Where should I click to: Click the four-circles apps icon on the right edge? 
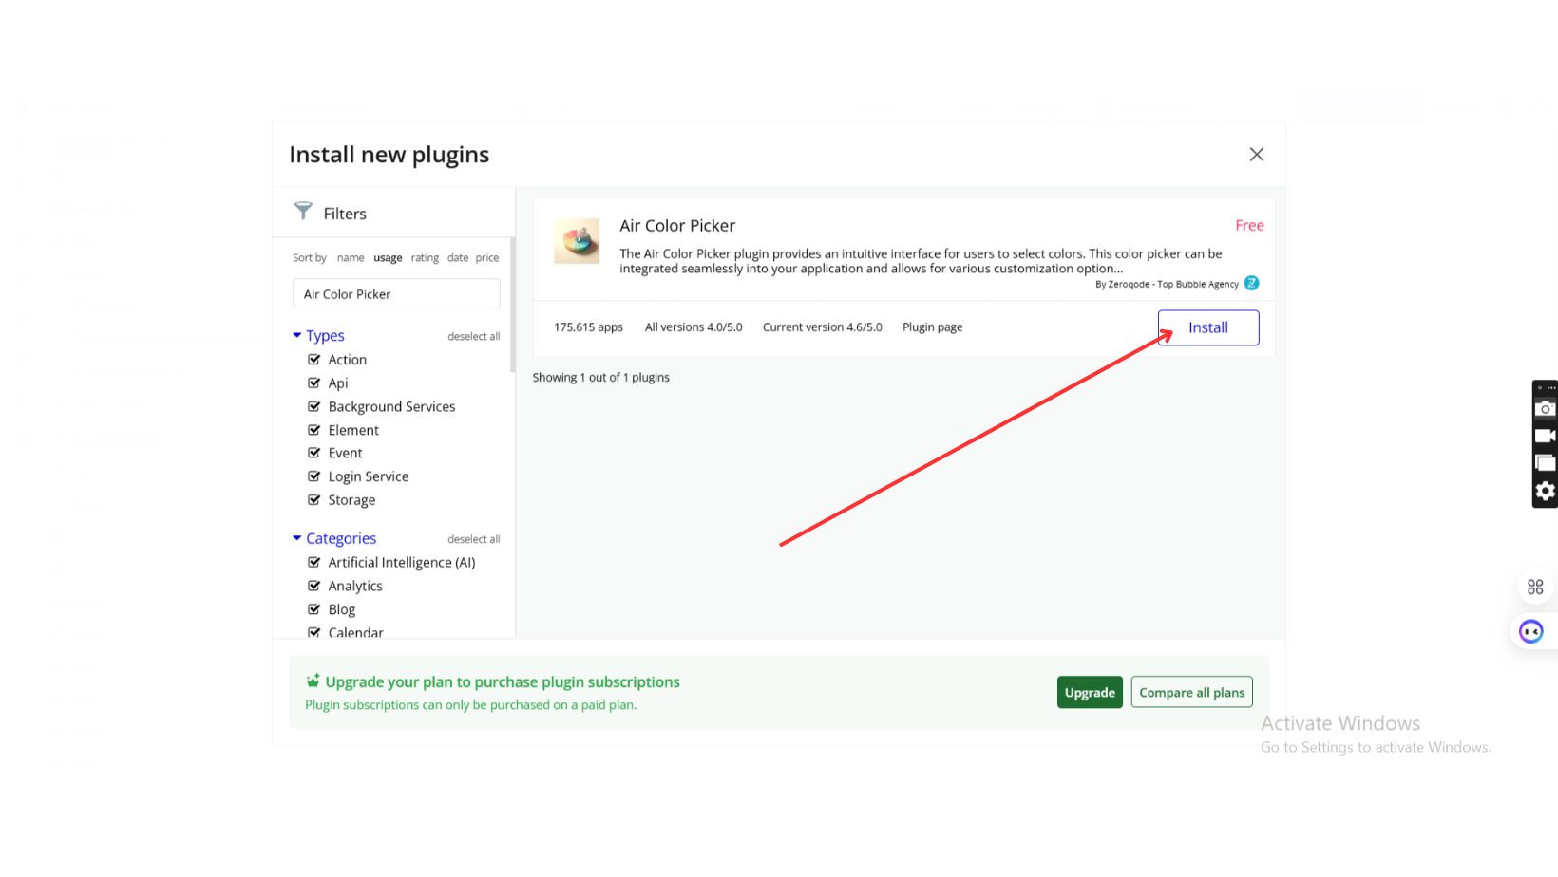(x=1535, y=588)
